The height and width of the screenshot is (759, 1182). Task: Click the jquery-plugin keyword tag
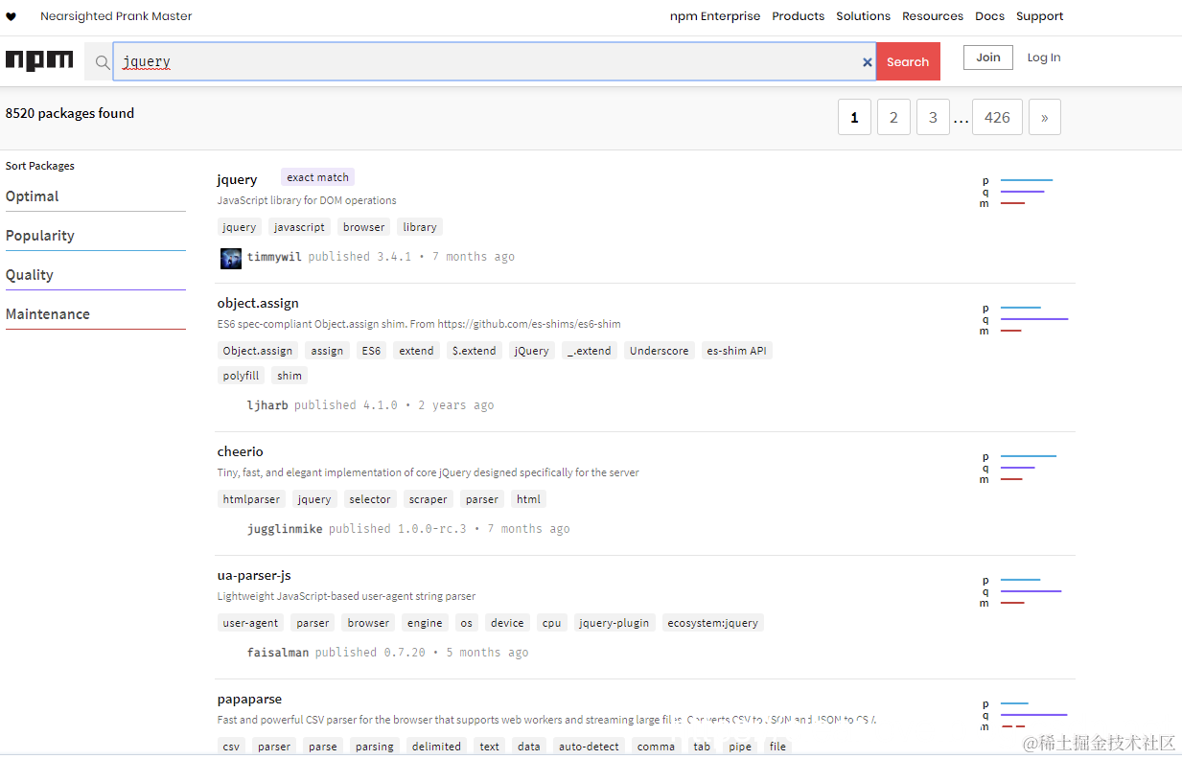[614, 623]
